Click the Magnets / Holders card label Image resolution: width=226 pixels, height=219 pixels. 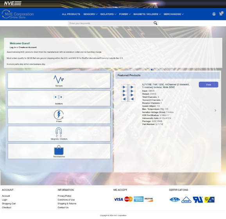pyautogui.click(x=59, y=139)
